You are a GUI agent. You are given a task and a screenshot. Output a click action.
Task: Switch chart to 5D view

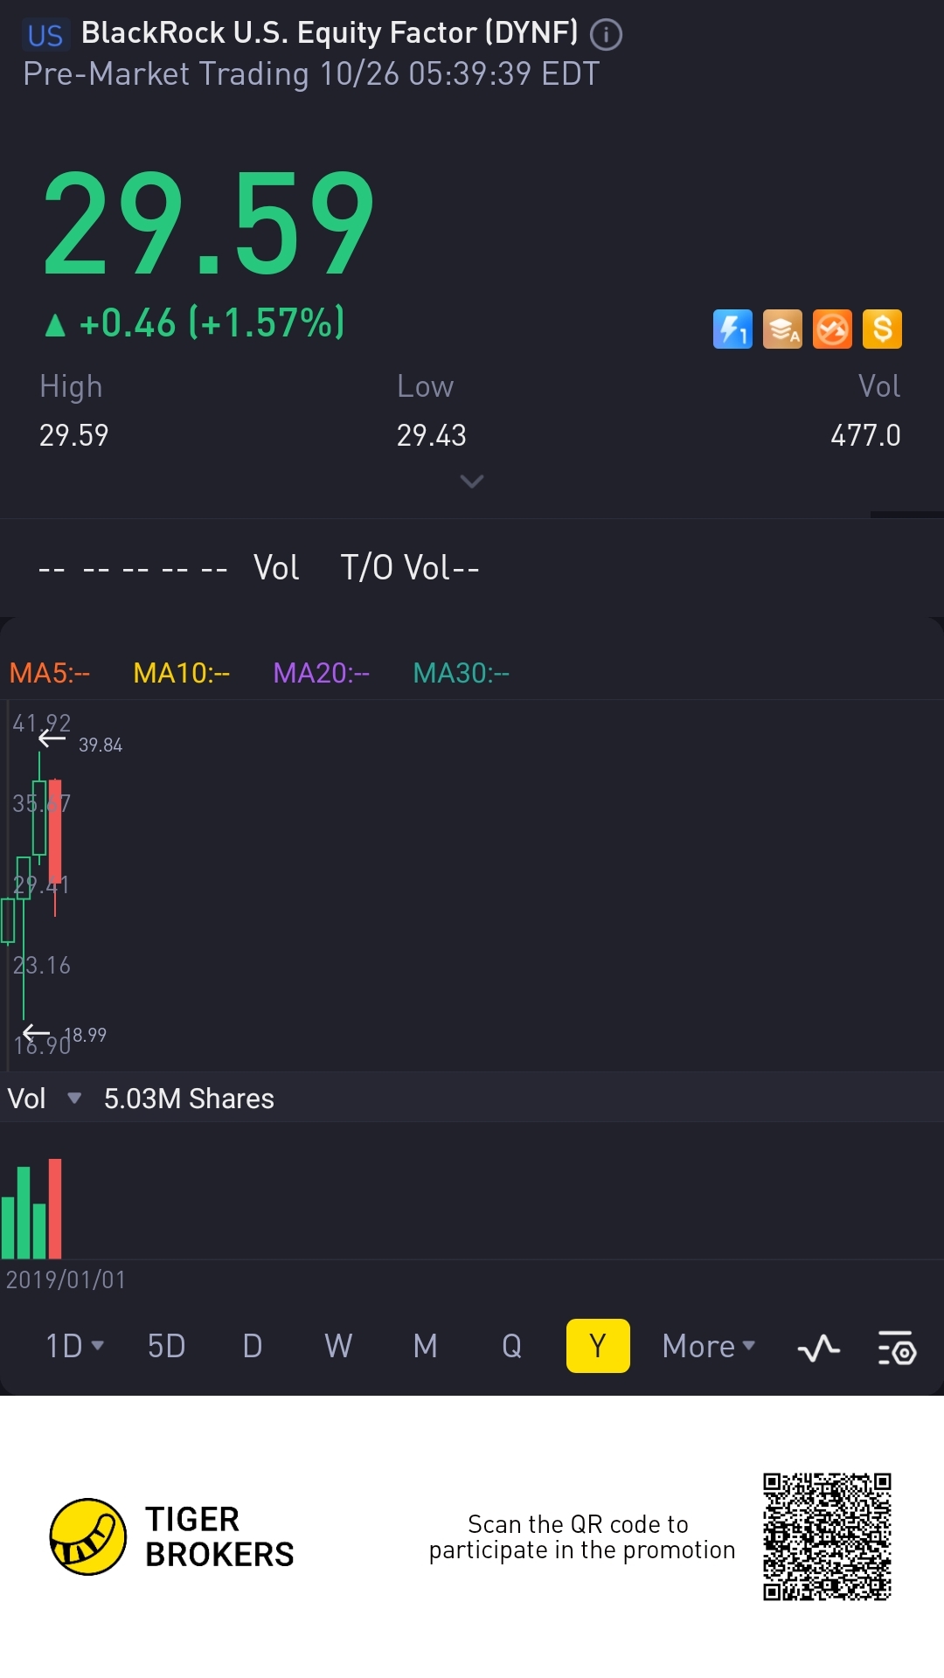point(166,1346)
